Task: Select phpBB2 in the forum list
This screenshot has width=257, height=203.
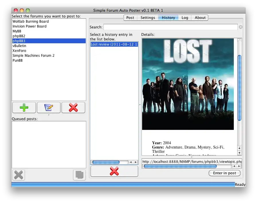Action: pyautogui.click(x=49, y=36)
